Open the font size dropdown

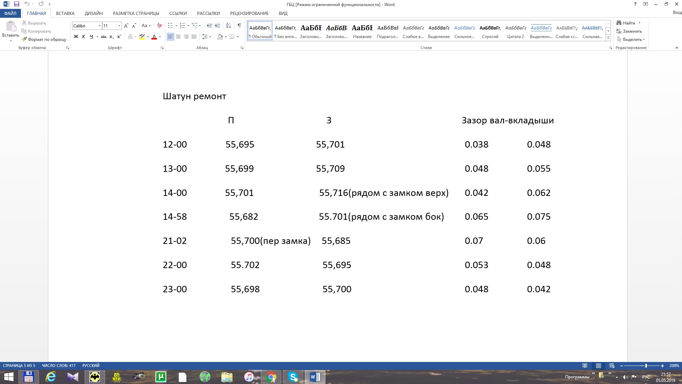119,26
